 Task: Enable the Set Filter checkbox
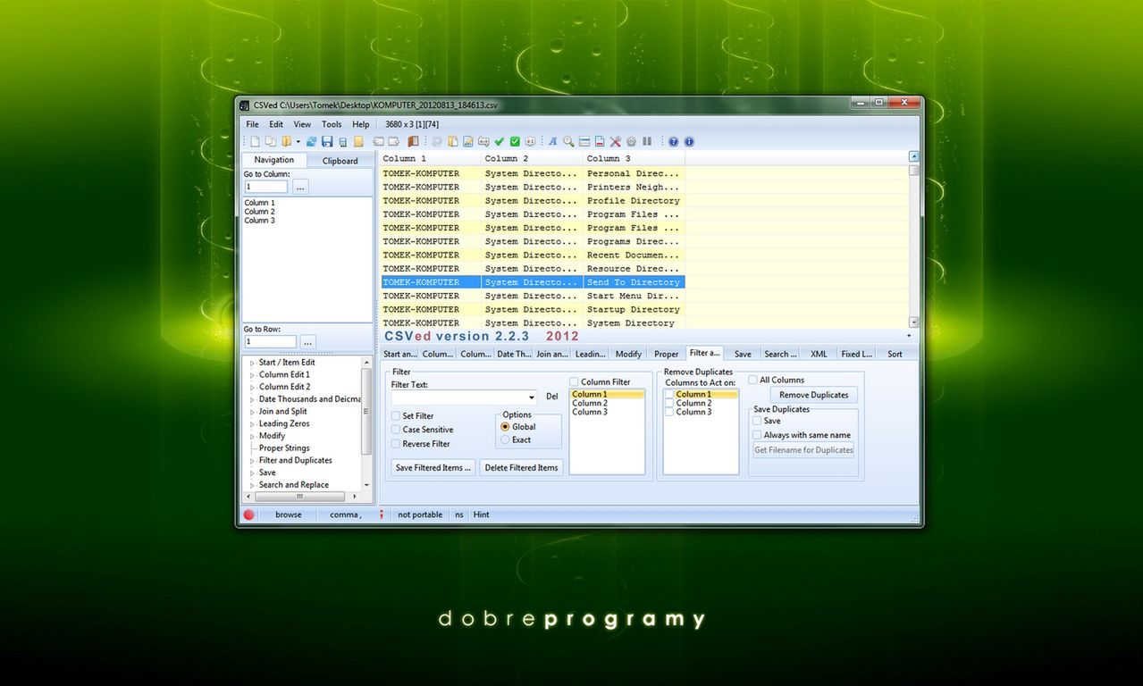point(396,416)
